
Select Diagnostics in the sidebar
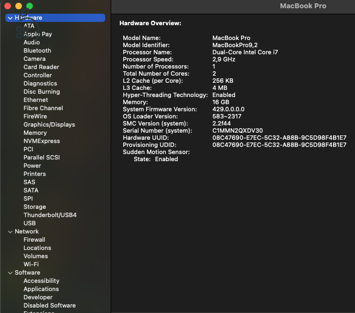click(x=41, y=83)
